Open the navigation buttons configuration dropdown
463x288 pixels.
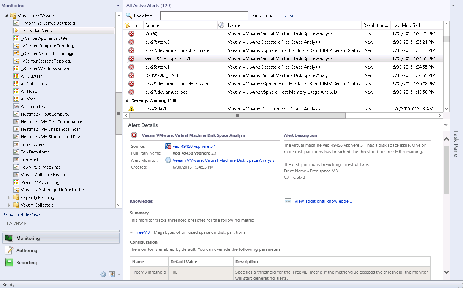pos(119,274)
